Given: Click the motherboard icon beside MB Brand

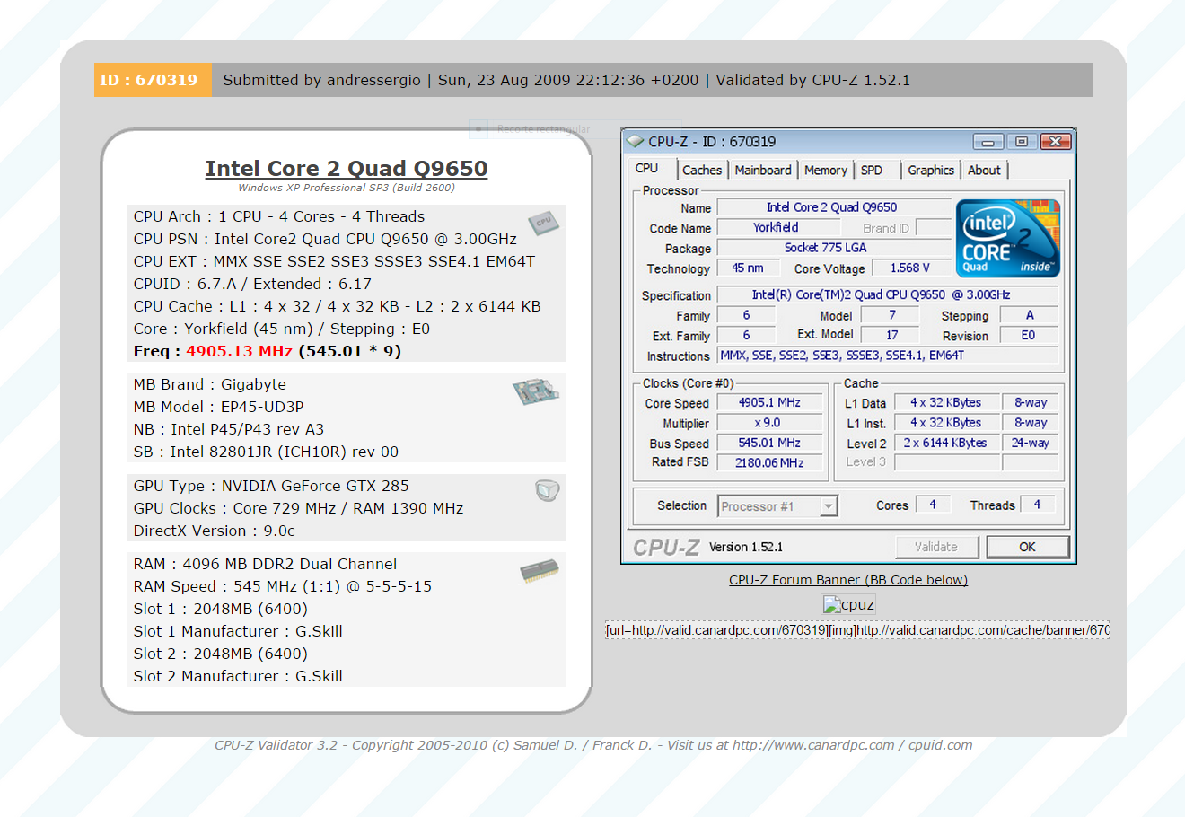Looking at the screenshot, I should [537, 391].
